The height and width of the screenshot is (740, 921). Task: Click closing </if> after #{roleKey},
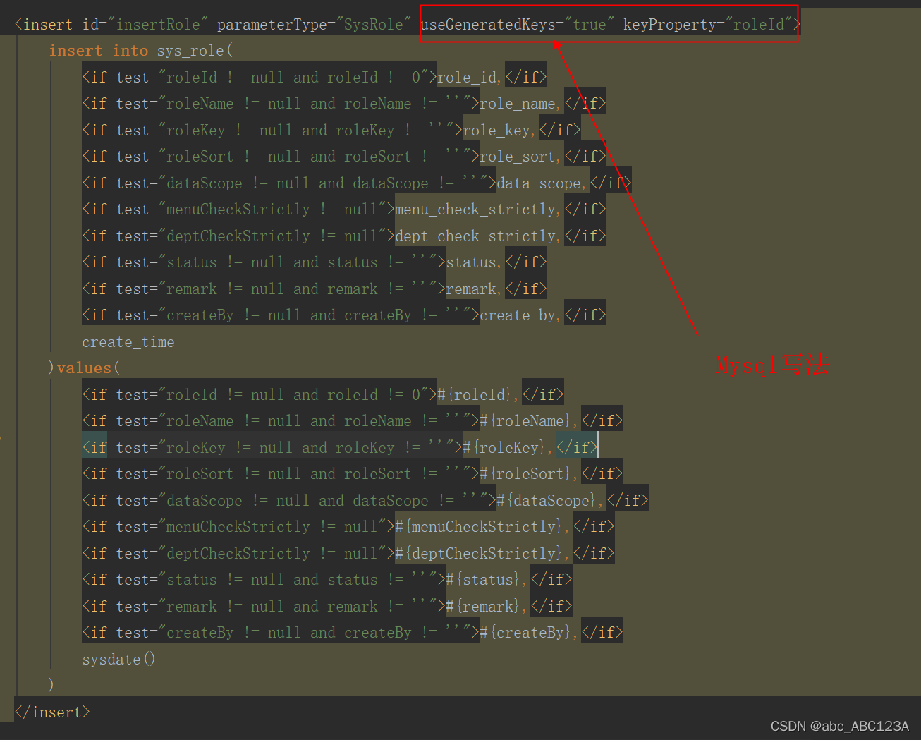tap(577, 448)
